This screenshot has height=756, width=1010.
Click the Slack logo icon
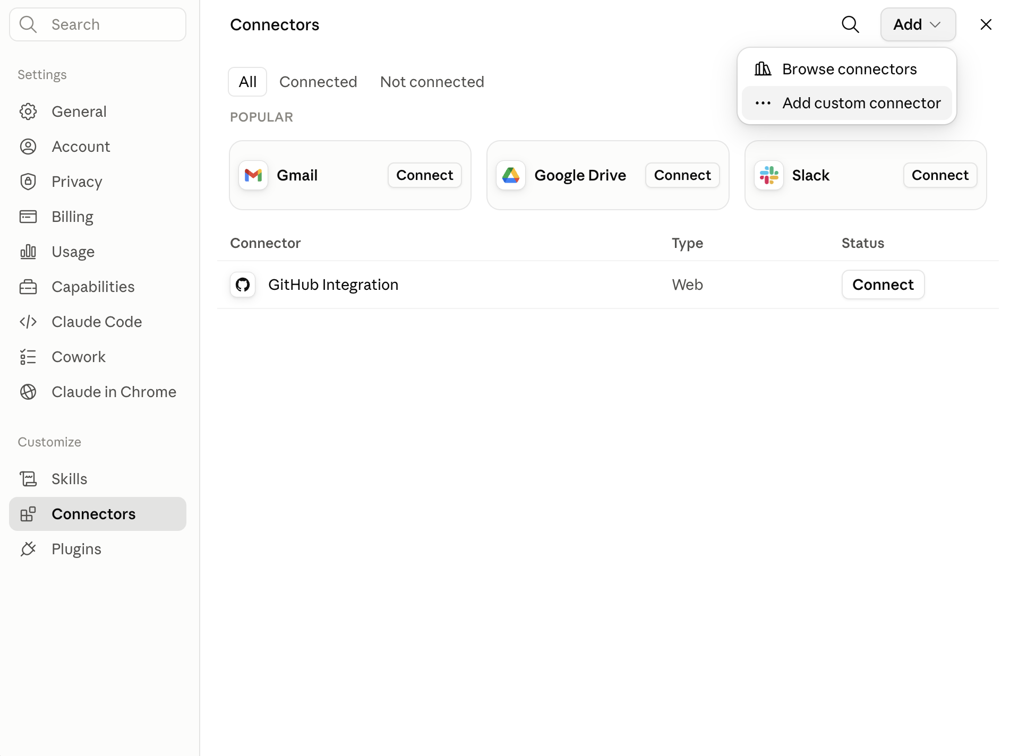[x=769, y=175]
